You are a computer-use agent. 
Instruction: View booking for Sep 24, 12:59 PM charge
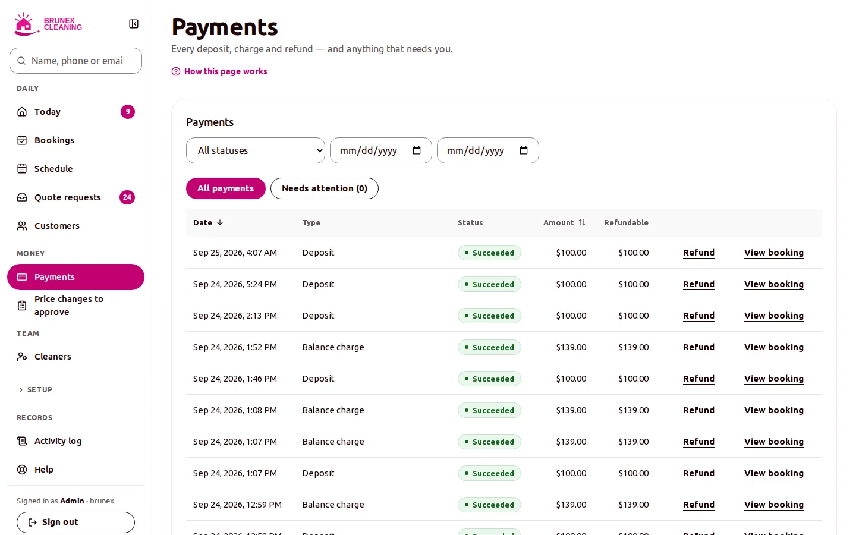[x=774, y=505]
